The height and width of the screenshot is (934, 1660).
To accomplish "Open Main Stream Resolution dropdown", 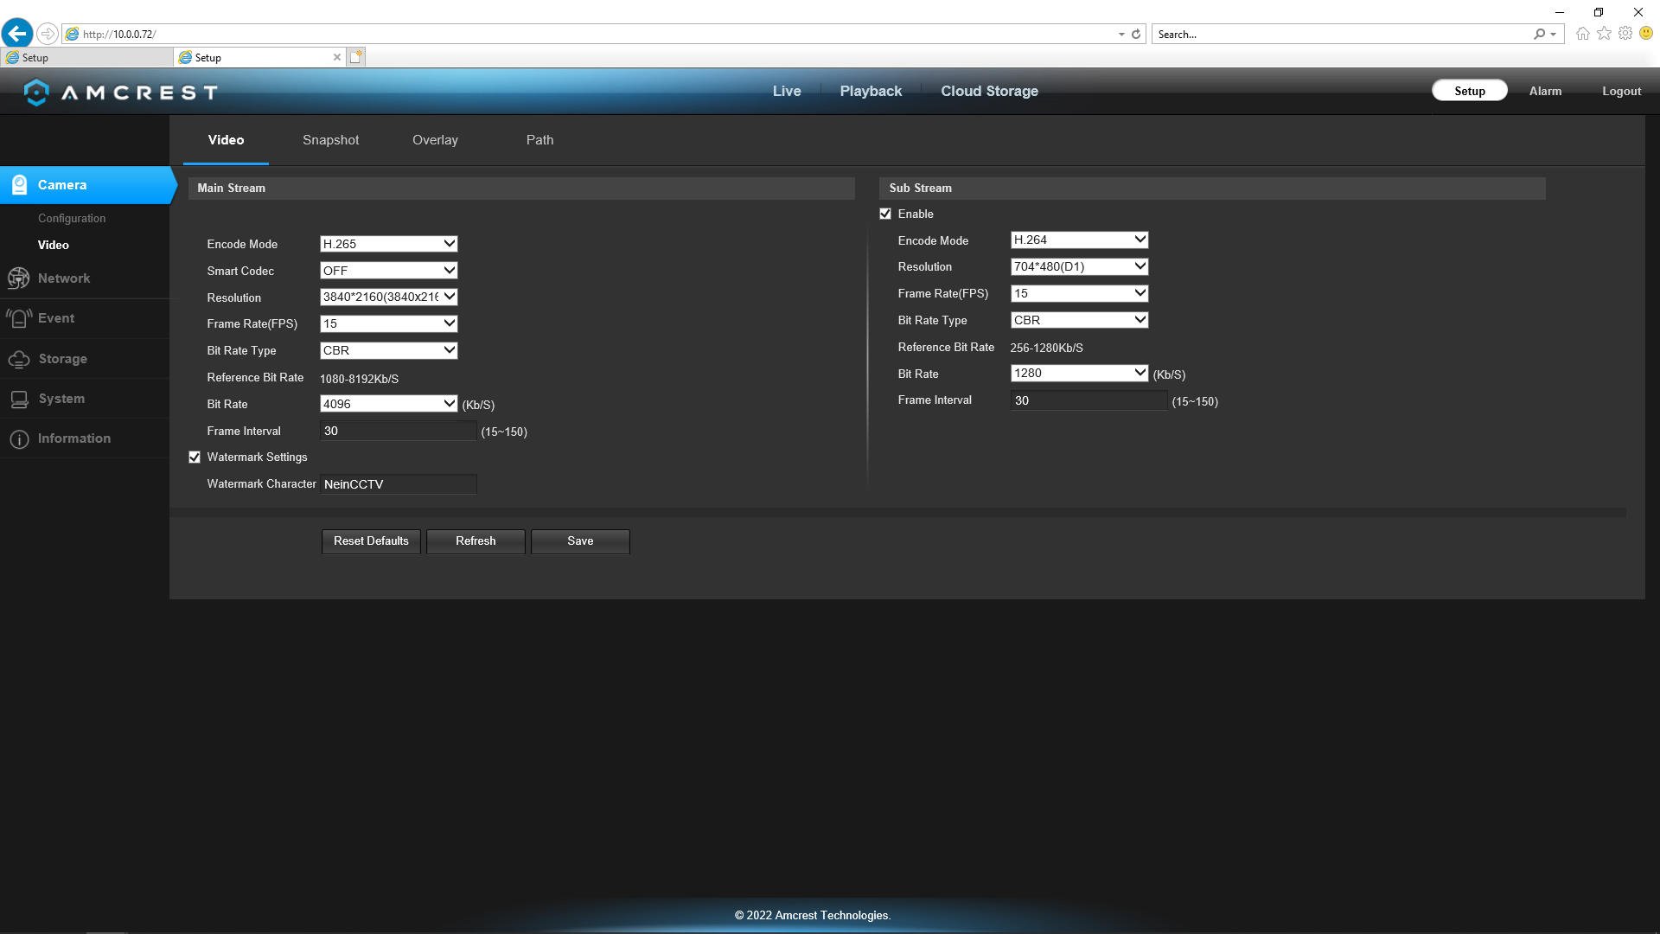I will 388,297.
